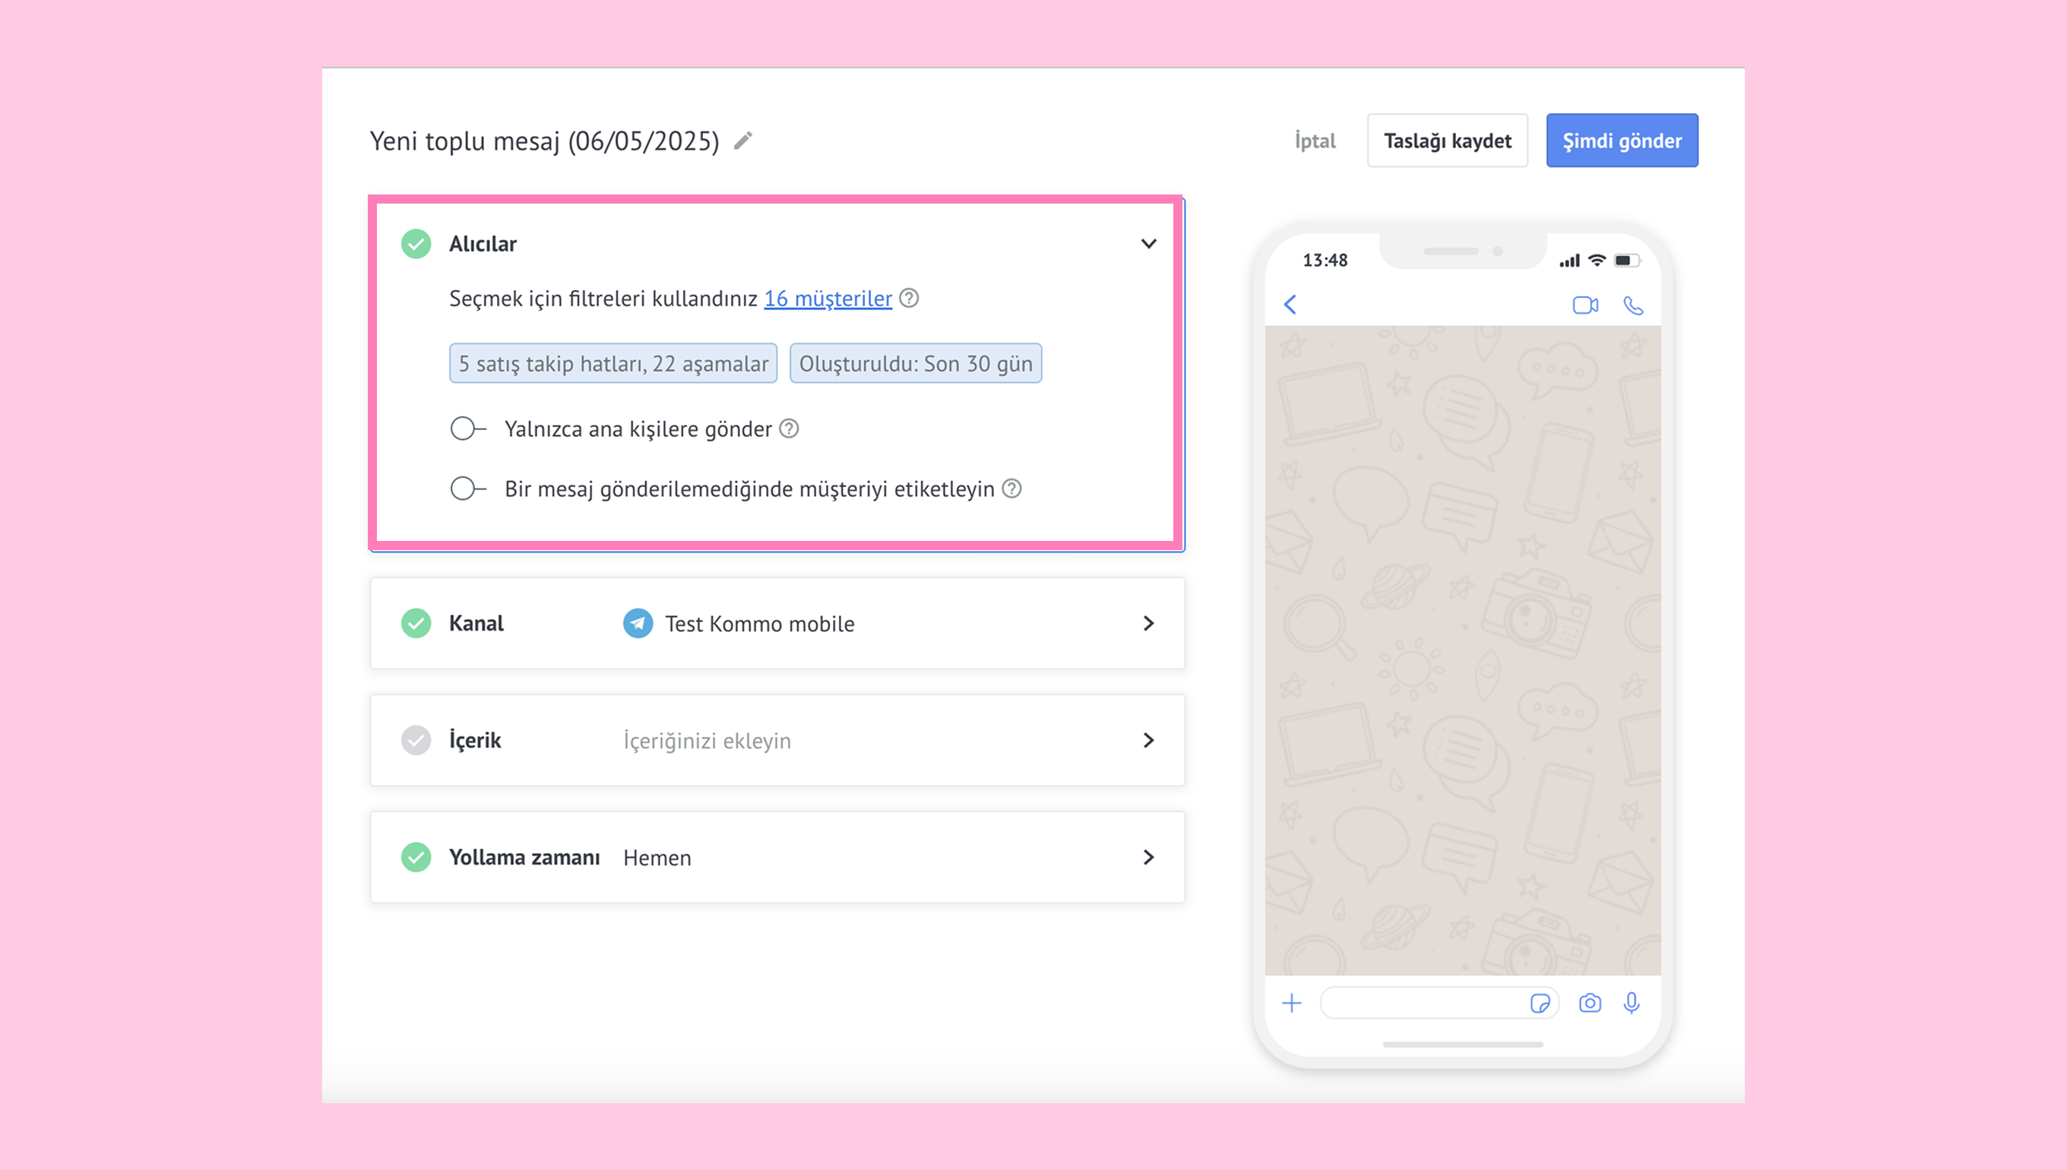The image size is (2067, 1170).
Task: Tap the microphone icon in phone preview
Action: pyautogui.click(x=1632, y=1003)
